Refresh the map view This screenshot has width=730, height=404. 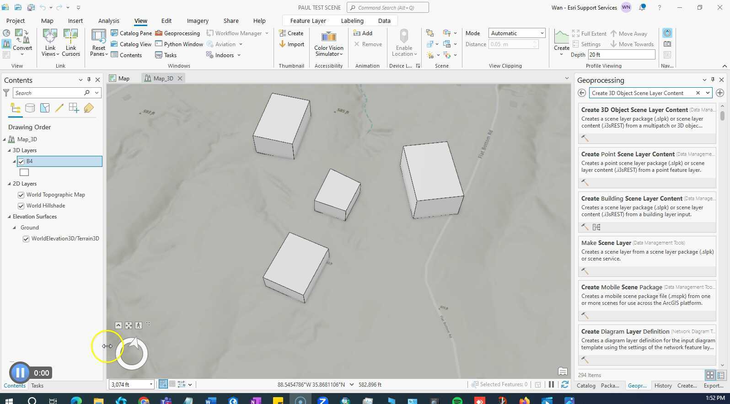pos(565,384)
